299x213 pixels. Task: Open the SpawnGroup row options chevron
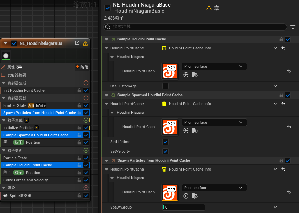pyautogui.click(x=275, y=207)
